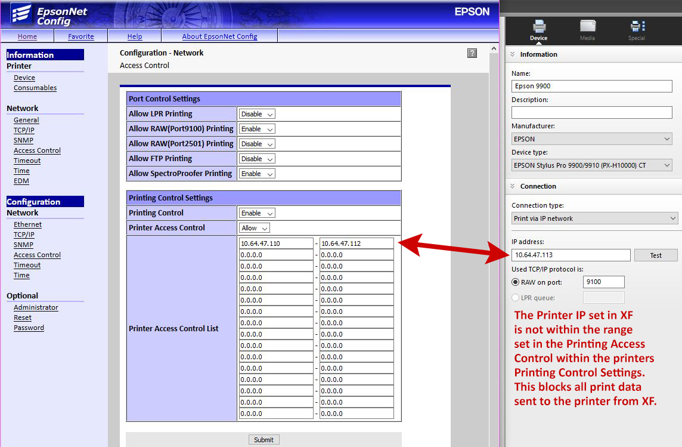Image resolution: width=682 pixels, height=447 pixels.
Task: Open the Device type dropdown
Action: [591, 165]
